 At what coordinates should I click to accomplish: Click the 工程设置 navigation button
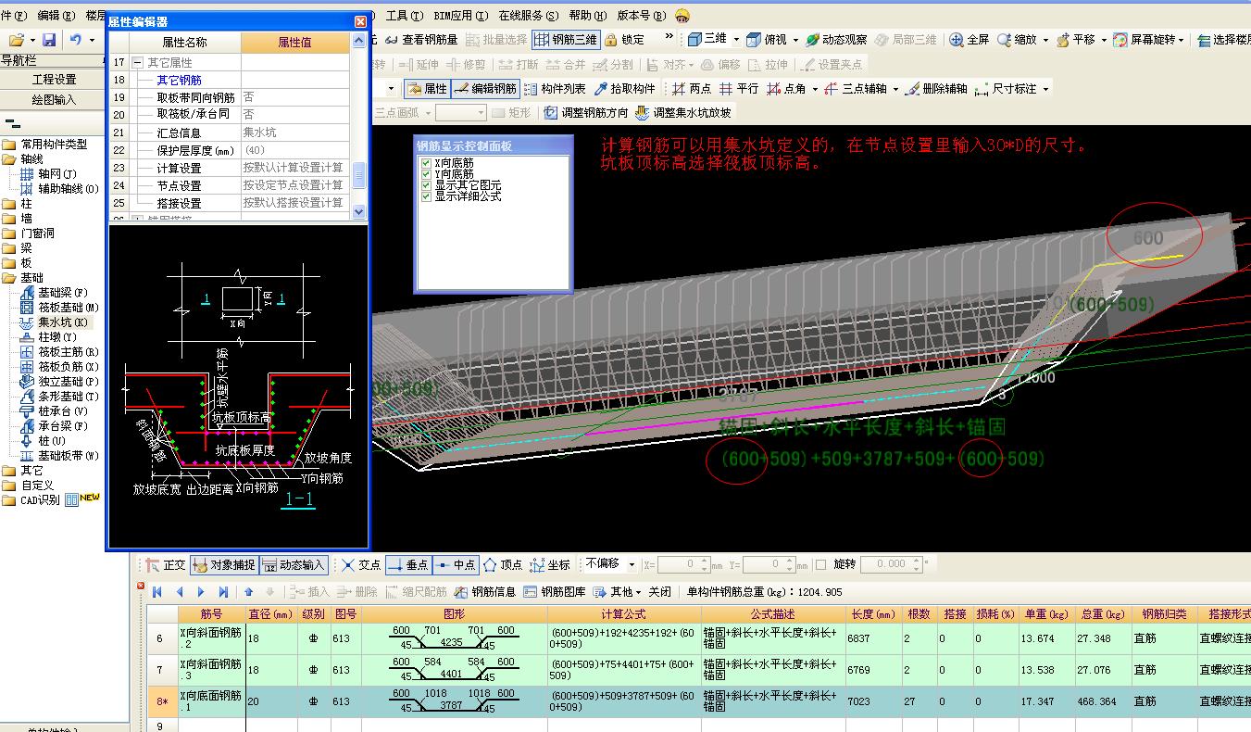point(54,80)
